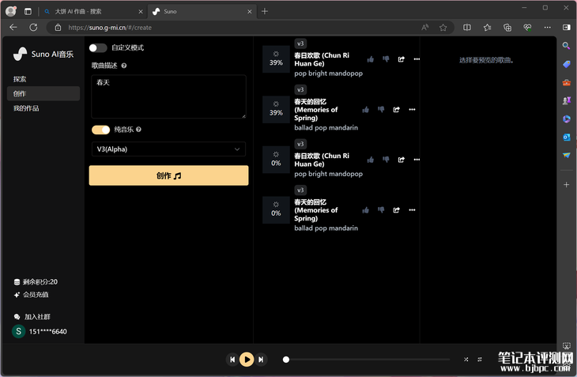Open help tooltip for 歌曲描述
Viewport: 577px width, 377px height.
tap(124, 66)
